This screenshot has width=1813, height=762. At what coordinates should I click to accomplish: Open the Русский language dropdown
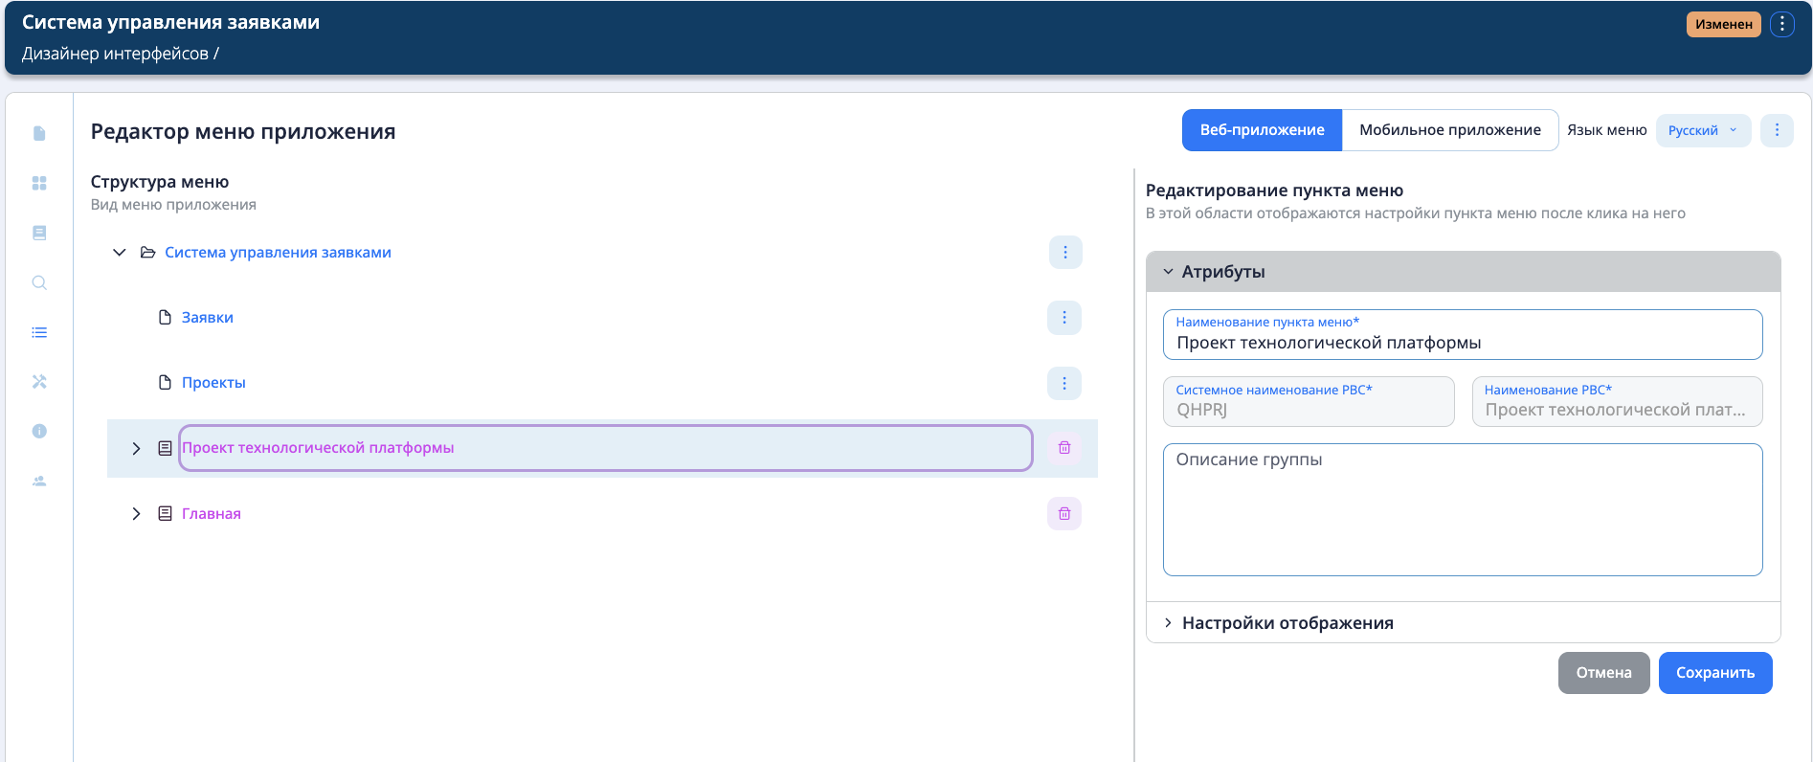click(x=1702, y=130)
